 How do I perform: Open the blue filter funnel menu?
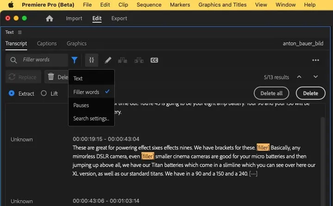tap(74, 60)
